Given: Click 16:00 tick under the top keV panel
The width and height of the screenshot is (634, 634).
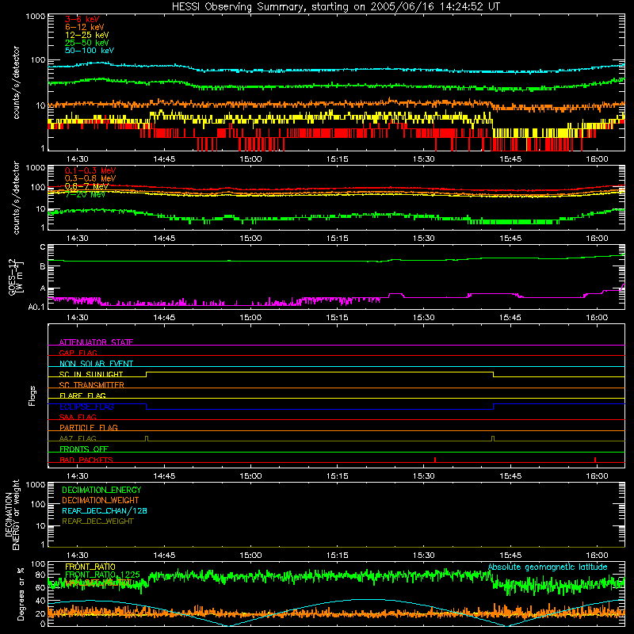Looking at the screenshot, I should point(597,159).
